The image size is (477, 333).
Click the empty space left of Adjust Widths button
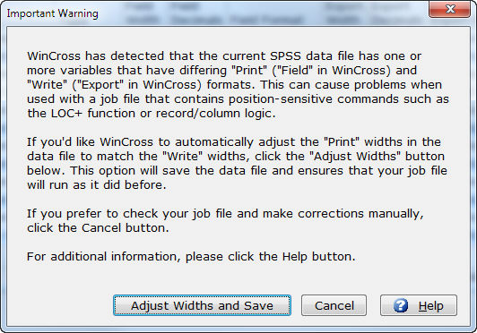[61, 305]
